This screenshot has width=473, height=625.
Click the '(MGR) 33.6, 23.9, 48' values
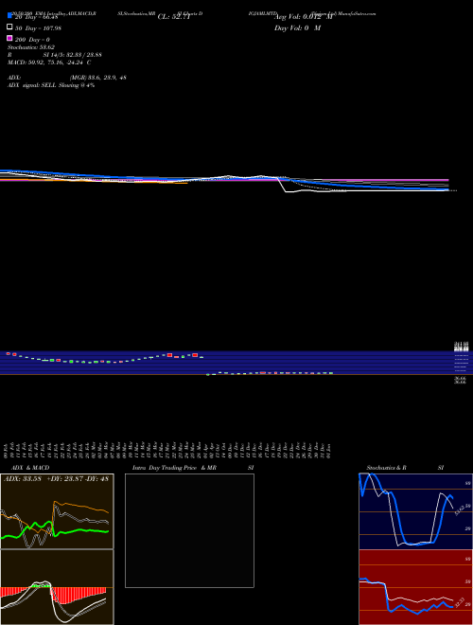(x=98, y=78)
